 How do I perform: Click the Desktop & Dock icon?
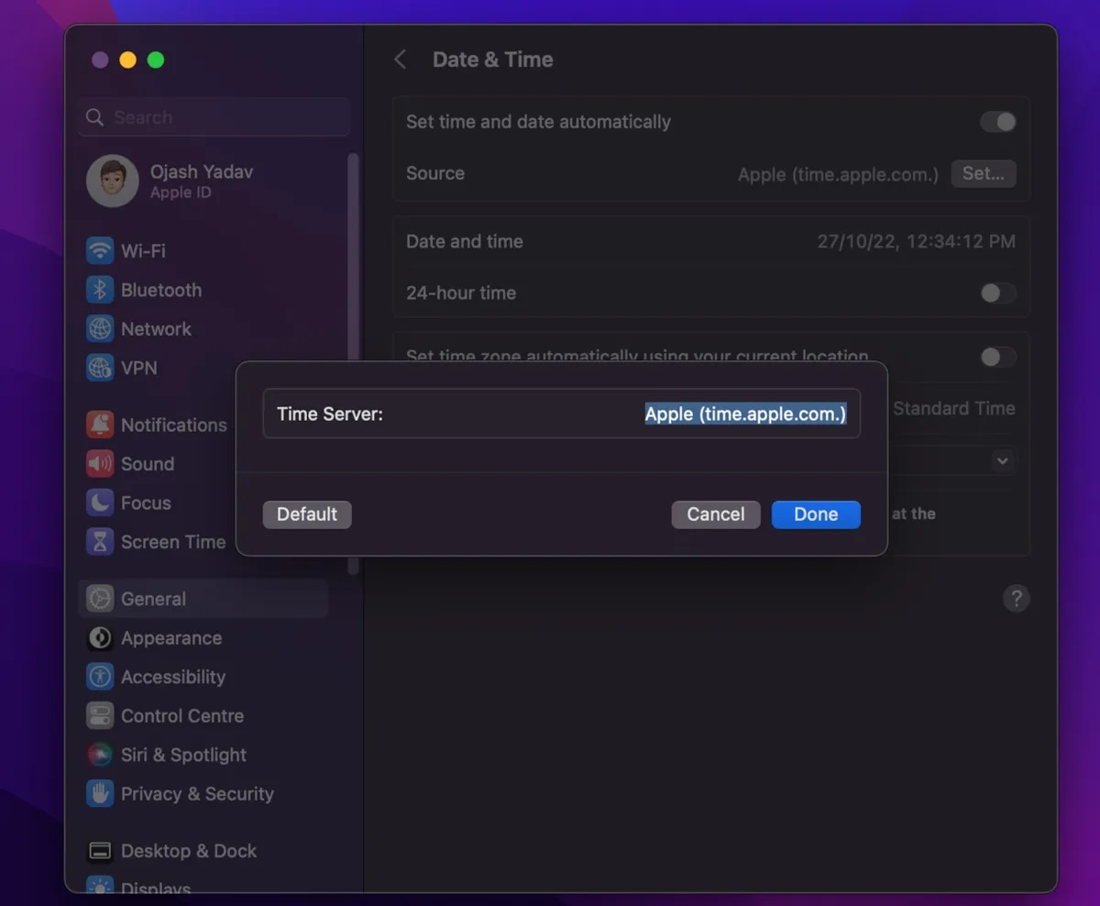[99, 851]
